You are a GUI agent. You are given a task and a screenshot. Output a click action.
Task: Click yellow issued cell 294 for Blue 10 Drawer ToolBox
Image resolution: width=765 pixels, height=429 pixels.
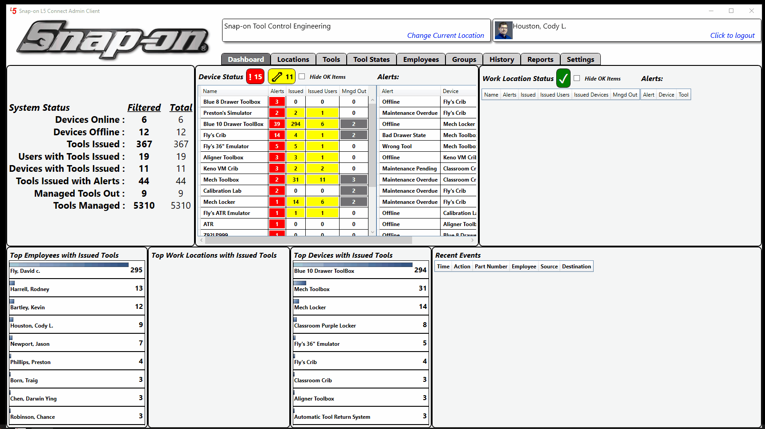pyautogui.click(x=295, y=124)
